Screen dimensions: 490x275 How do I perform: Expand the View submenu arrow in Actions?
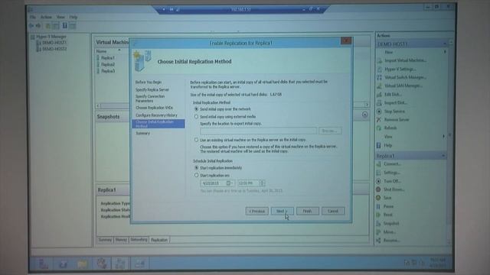point(444,137)
